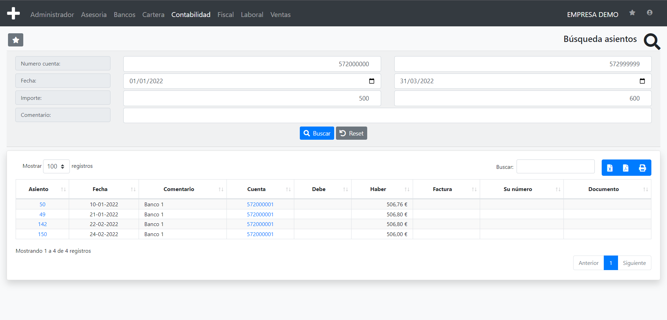Focus the starting account field 572000000
The image size is (667, 320).
tap(252, 64)
